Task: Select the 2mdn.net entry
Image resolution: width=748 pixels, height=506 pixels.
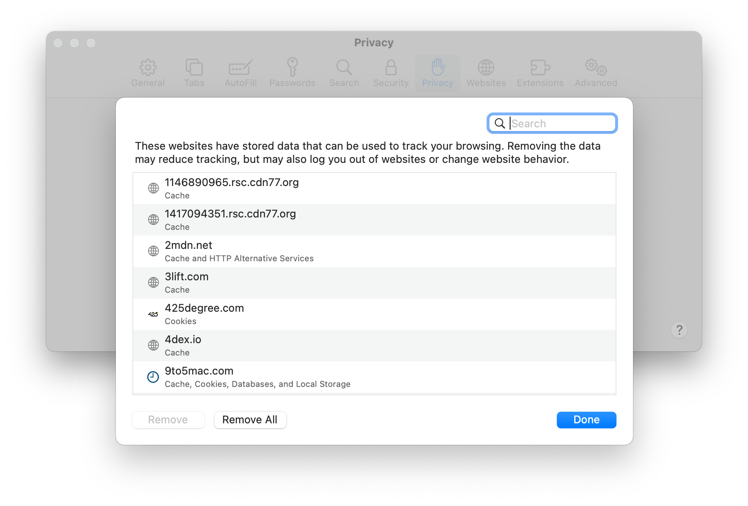Action: click(x=374, y=251)
